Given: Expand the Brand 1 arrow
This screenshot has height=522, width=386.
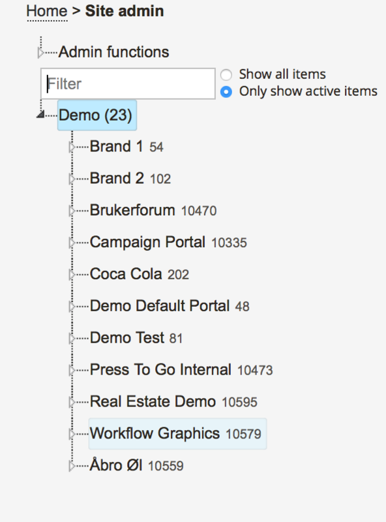Looking at the screenshot, I should (72, 147).
